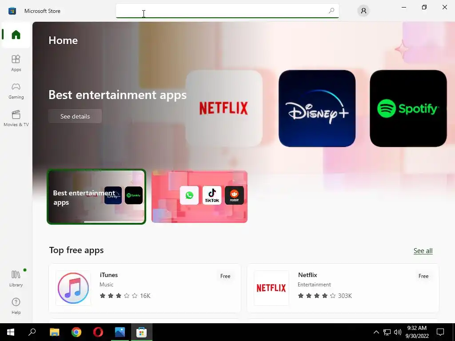This screenshot has height=341, width=455.
Task: Select the Spotify featured app tile
Action: [x=408, y=108]
